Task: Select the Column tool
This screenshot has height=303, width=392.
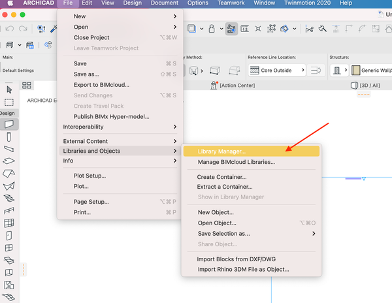Action: [x=8, y=137]
